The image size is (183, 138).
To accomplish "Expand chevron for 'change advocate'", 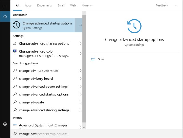I will tap(81, 102).
